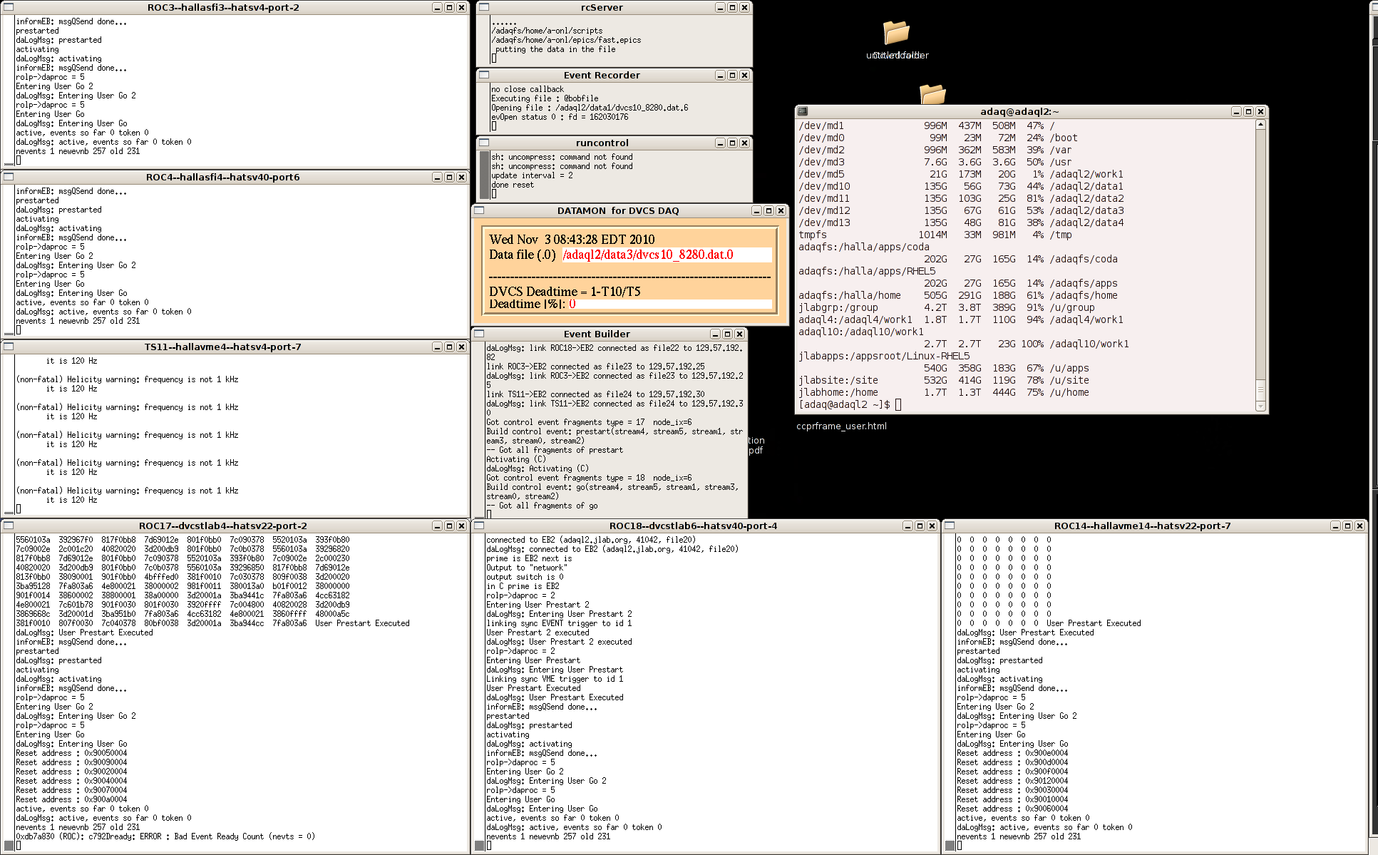Open window menu icon of adaq@adaql2 terminal
The image size is (1378, 855).
pos(803,111)
